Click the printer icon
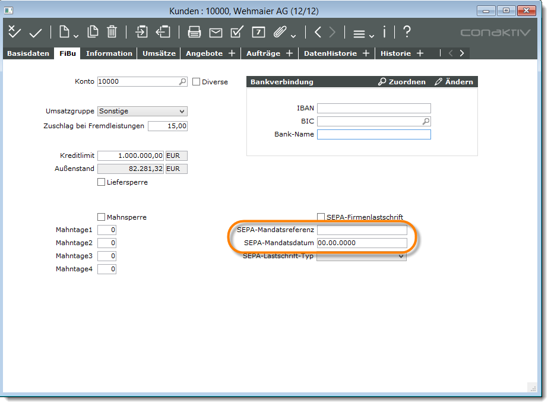The image size is (551, 406). (194, 32)
